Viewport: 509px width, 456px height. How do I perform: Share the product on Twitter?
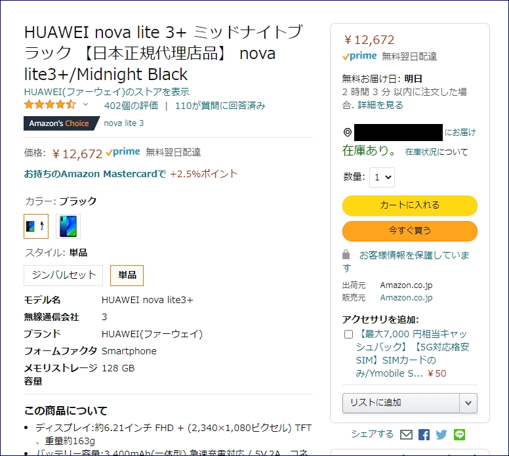441,434
